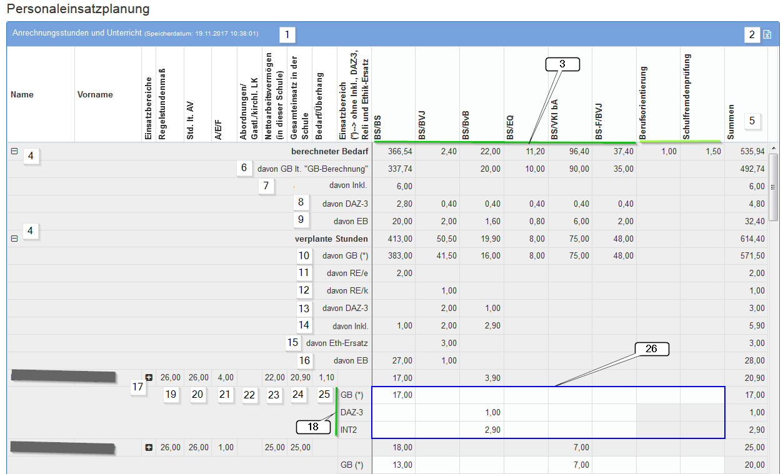Sort by the Name column header
The image size is (783, 474).
(x=22, y=95)
